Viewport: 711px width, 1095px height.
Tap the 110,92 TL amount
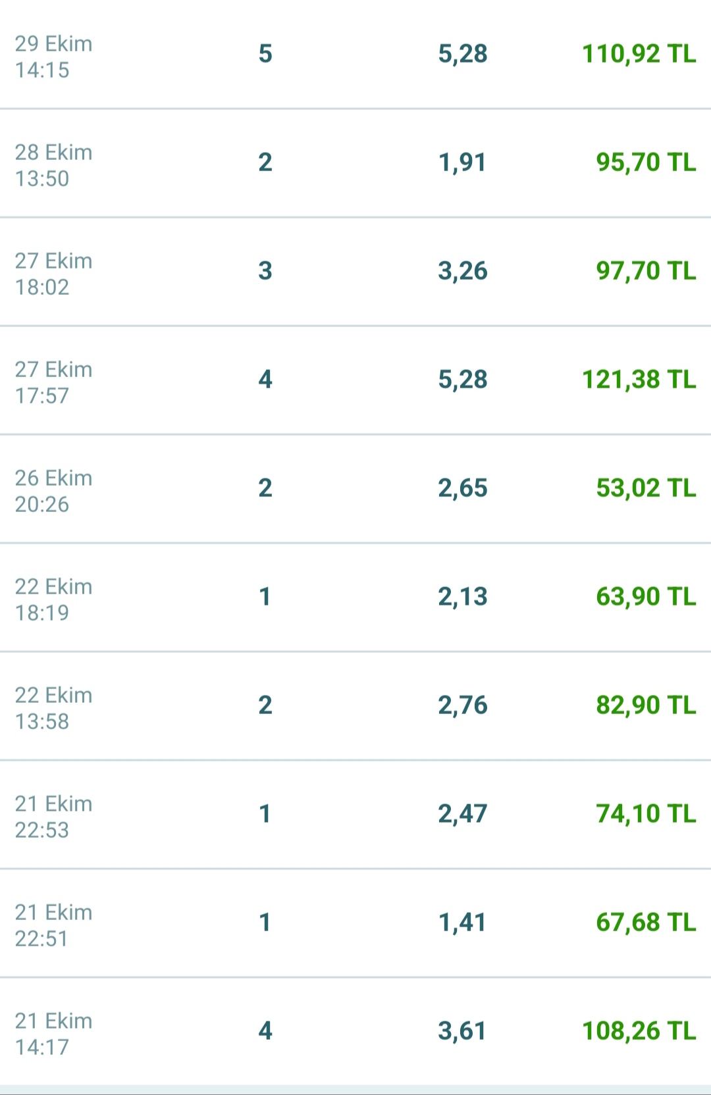[639, 54]
